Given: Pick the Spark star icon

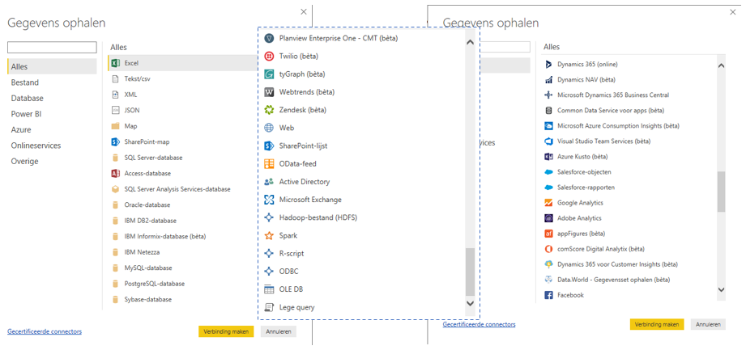Looking at the screenshot, I should (269, 235).
